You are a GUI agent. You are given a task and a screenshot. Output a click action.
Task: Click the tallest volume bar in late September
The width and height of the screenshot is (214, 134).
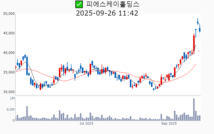tap(194, 110)
